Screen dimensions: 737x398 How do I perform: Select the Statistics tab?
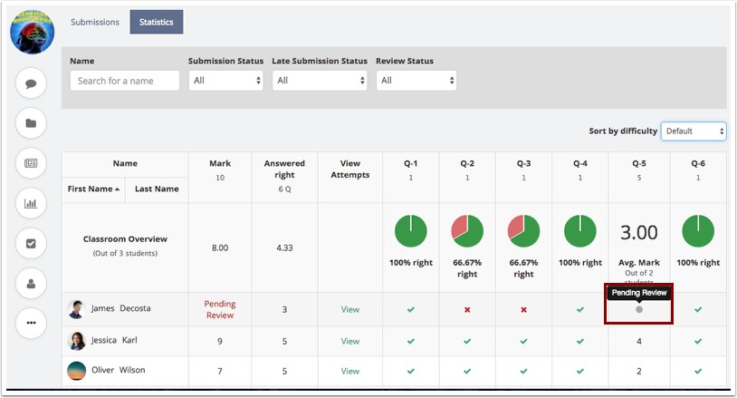tap(157, 22)
